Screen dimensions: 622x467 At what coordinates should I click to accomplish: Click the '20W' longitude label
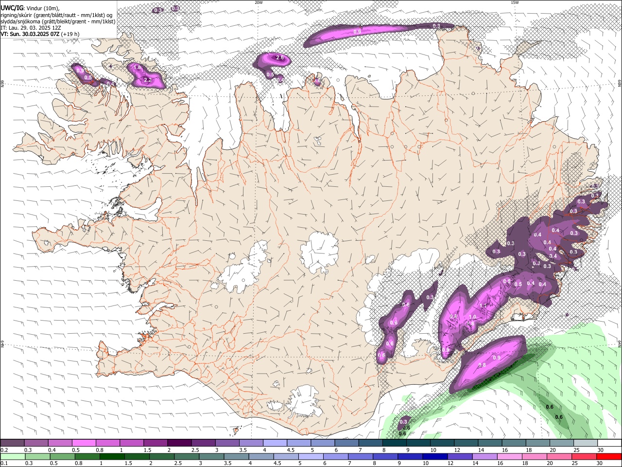tap(259, 2)
